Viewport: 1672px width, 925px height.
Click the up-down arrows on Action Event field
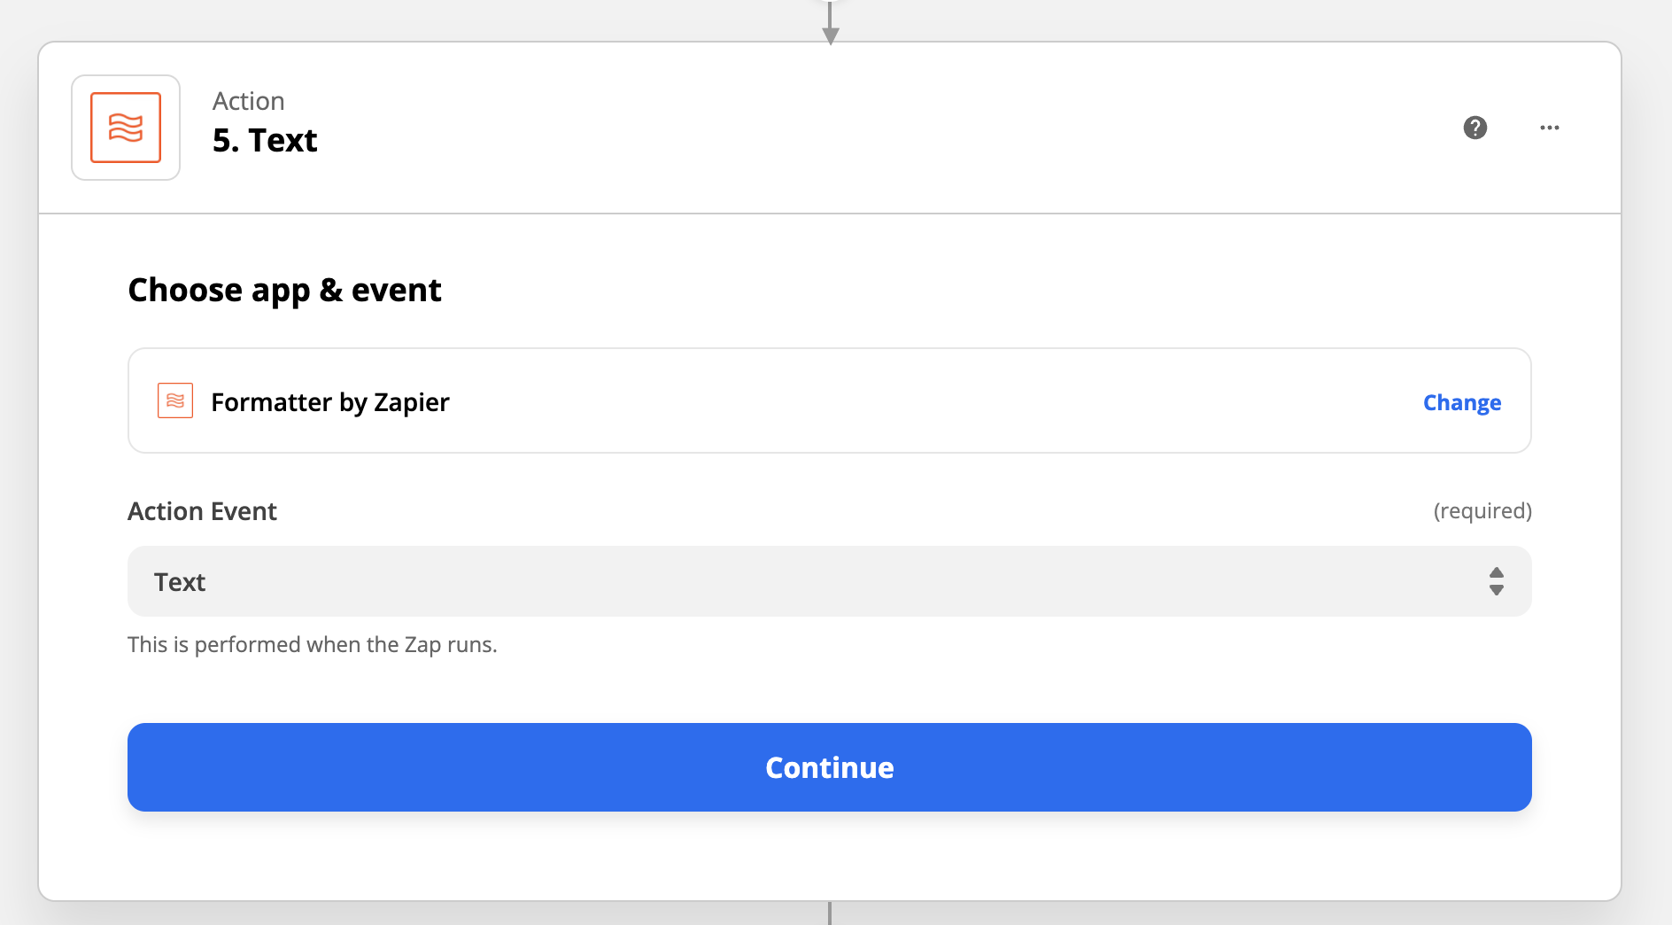coord(1497,581)
